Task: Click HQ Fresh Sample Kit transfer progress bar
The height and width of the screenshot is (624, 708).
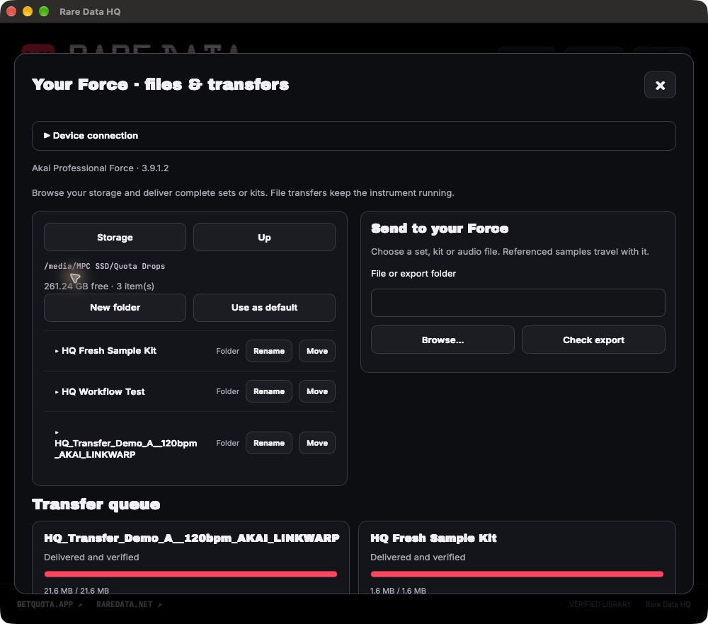Action: tap(517, 574)
